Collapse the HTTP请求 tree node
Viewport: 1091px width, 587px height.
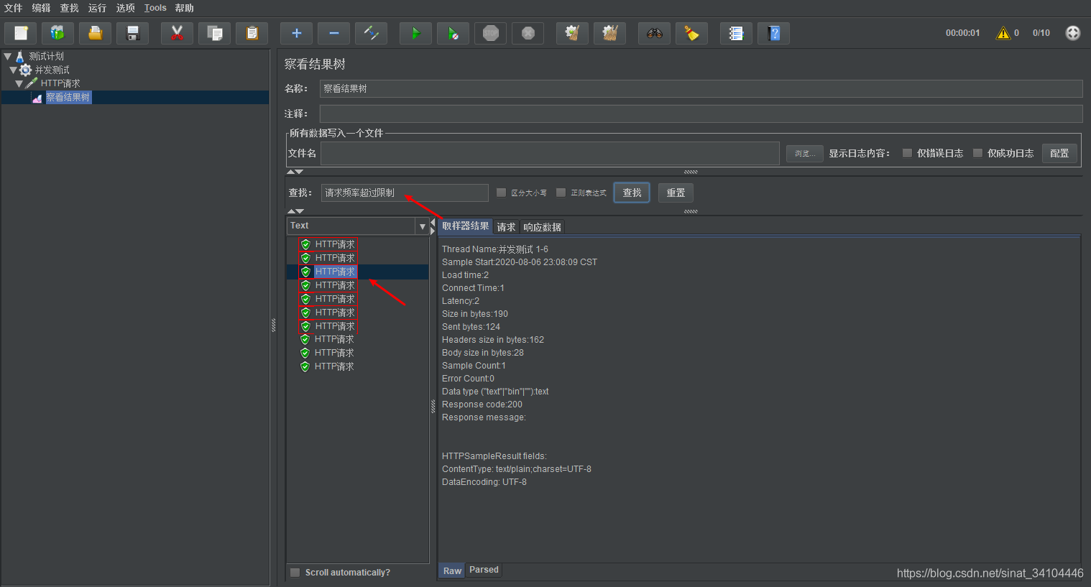pos(19,83)
